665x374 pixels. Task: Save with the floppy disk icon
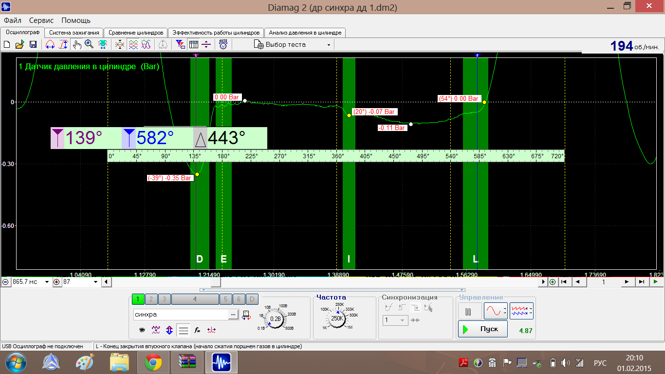pyautogui.click(x=33, y=44)
